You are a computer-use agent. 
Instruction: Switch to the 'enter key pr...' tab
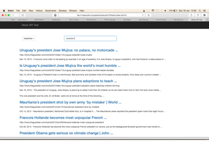23,20
